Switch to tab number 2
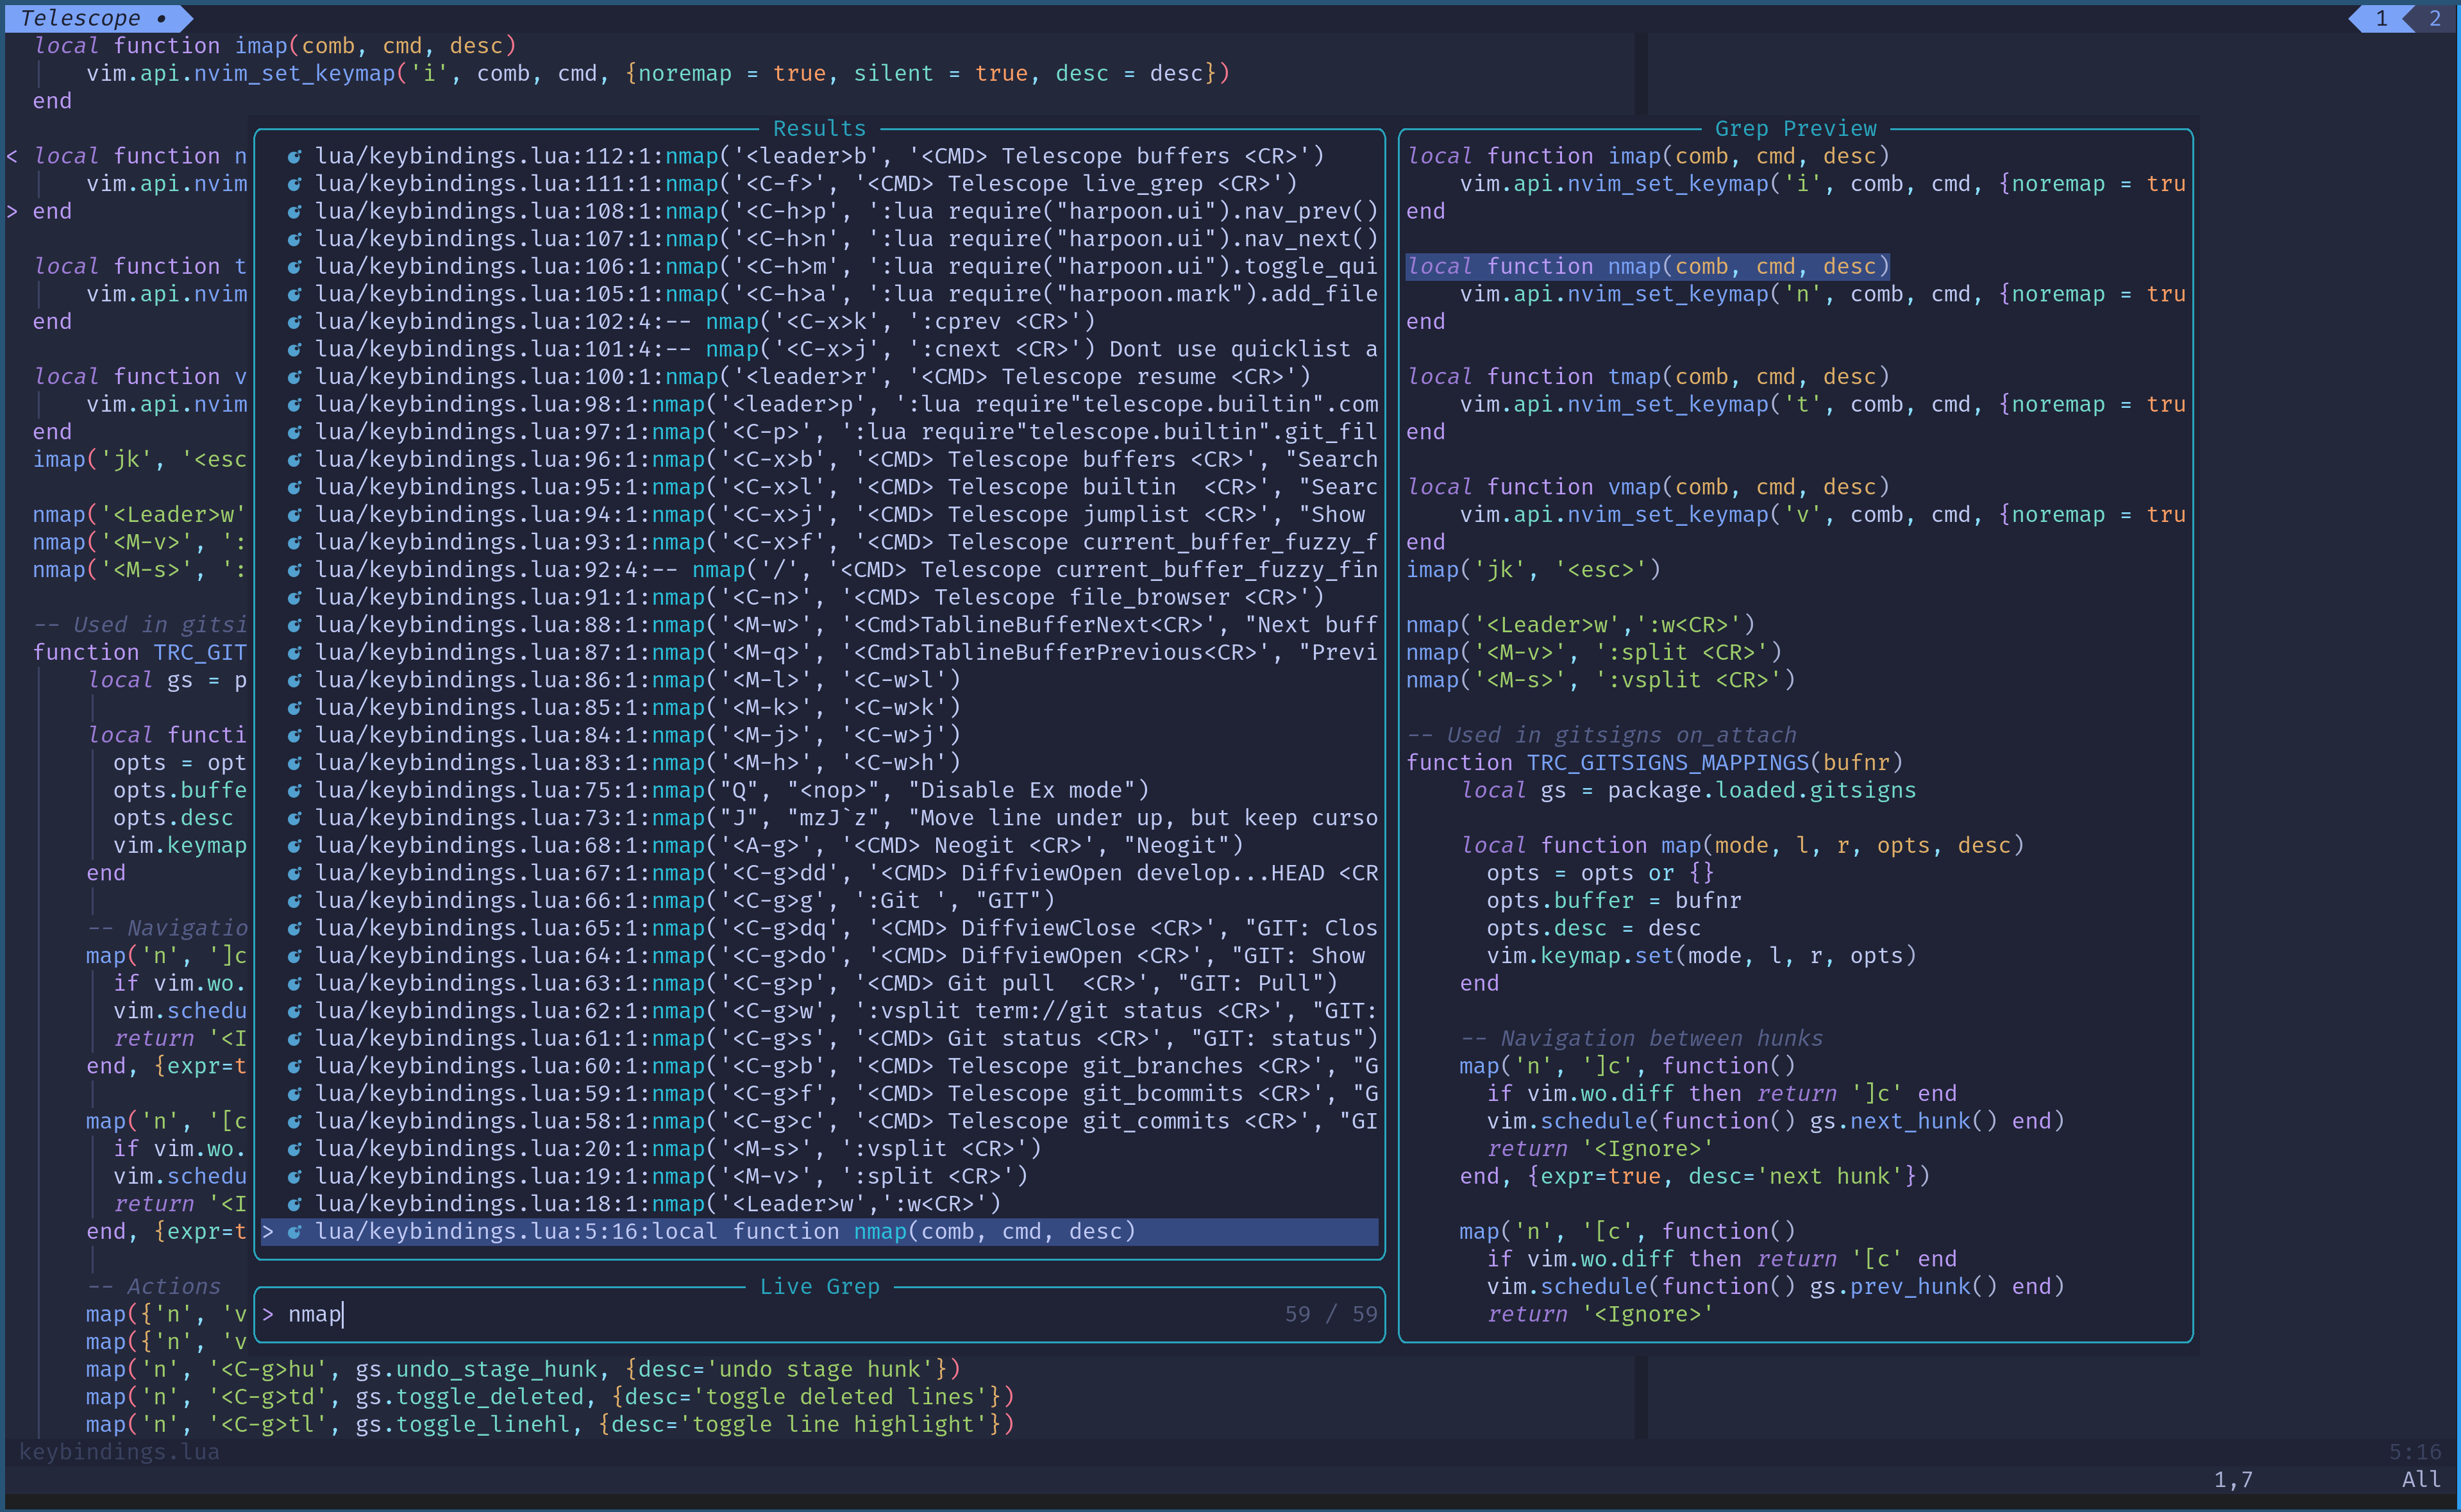 coord(2435,18)
